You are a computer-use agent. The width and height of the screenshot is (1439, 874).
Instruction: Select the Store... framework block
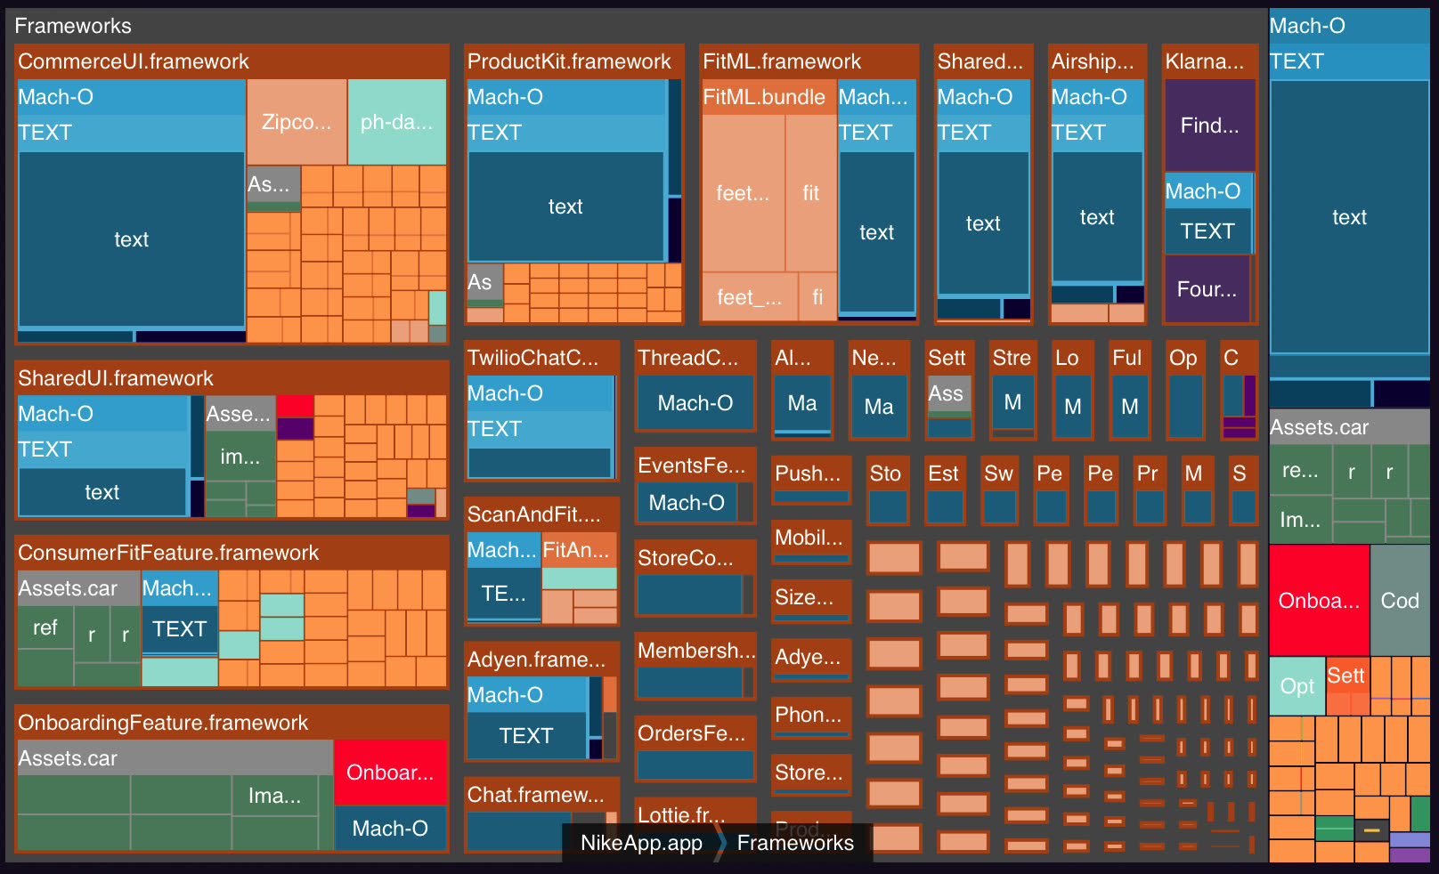click(x=810, y=775)
